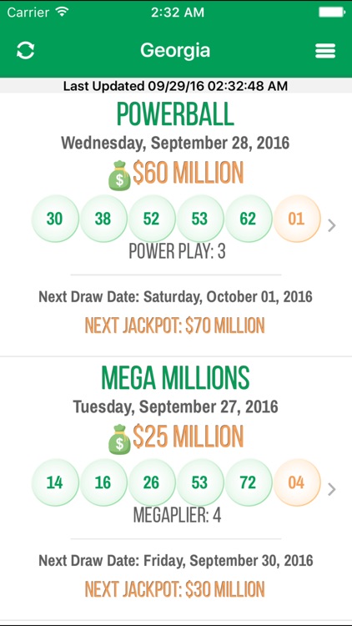Screen dimensions: 352x626
Task: Open the MEGA MILLIONS game heading
Action: (x=176, y=378)
